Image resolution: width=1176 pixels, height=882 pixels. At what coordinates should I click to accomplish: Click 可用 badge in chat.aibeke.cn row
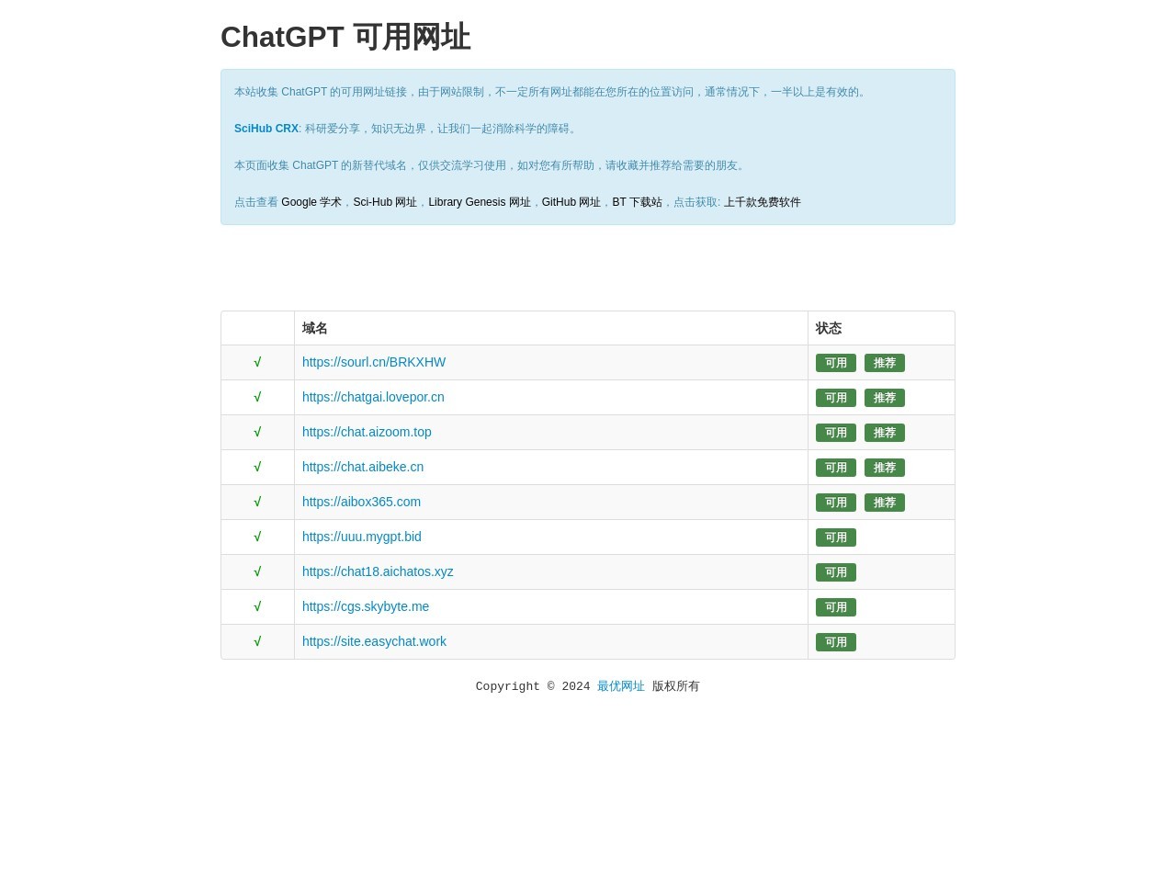[836, 468]
